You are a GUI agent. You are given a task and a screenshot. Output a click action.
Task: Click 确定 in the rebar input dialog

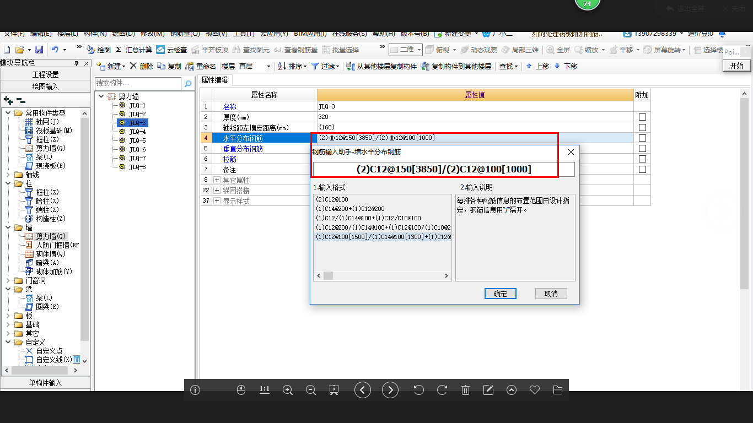[501, 294]
